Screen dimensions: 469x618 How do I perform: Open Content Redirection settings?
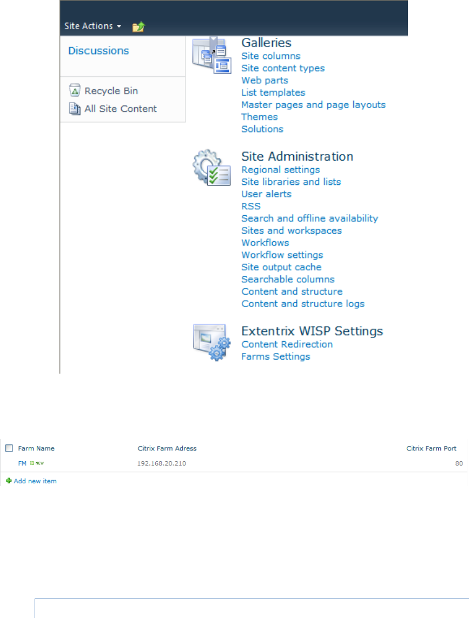[x=287, y=344]
